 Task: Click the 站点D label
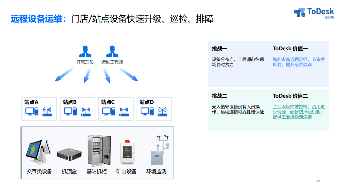pyautogui.click(x=147, y=102)
